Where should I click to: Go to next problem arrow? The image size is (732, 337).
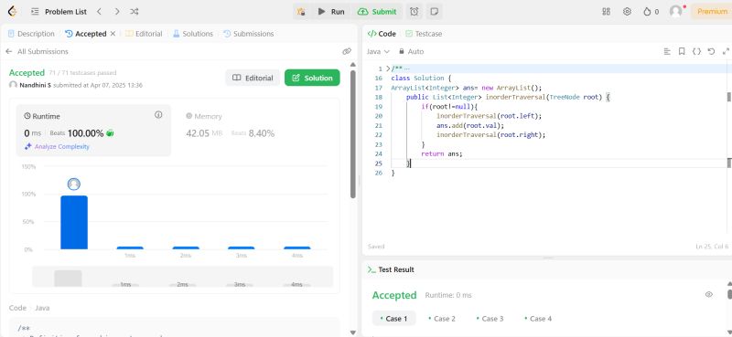[117, 12]
